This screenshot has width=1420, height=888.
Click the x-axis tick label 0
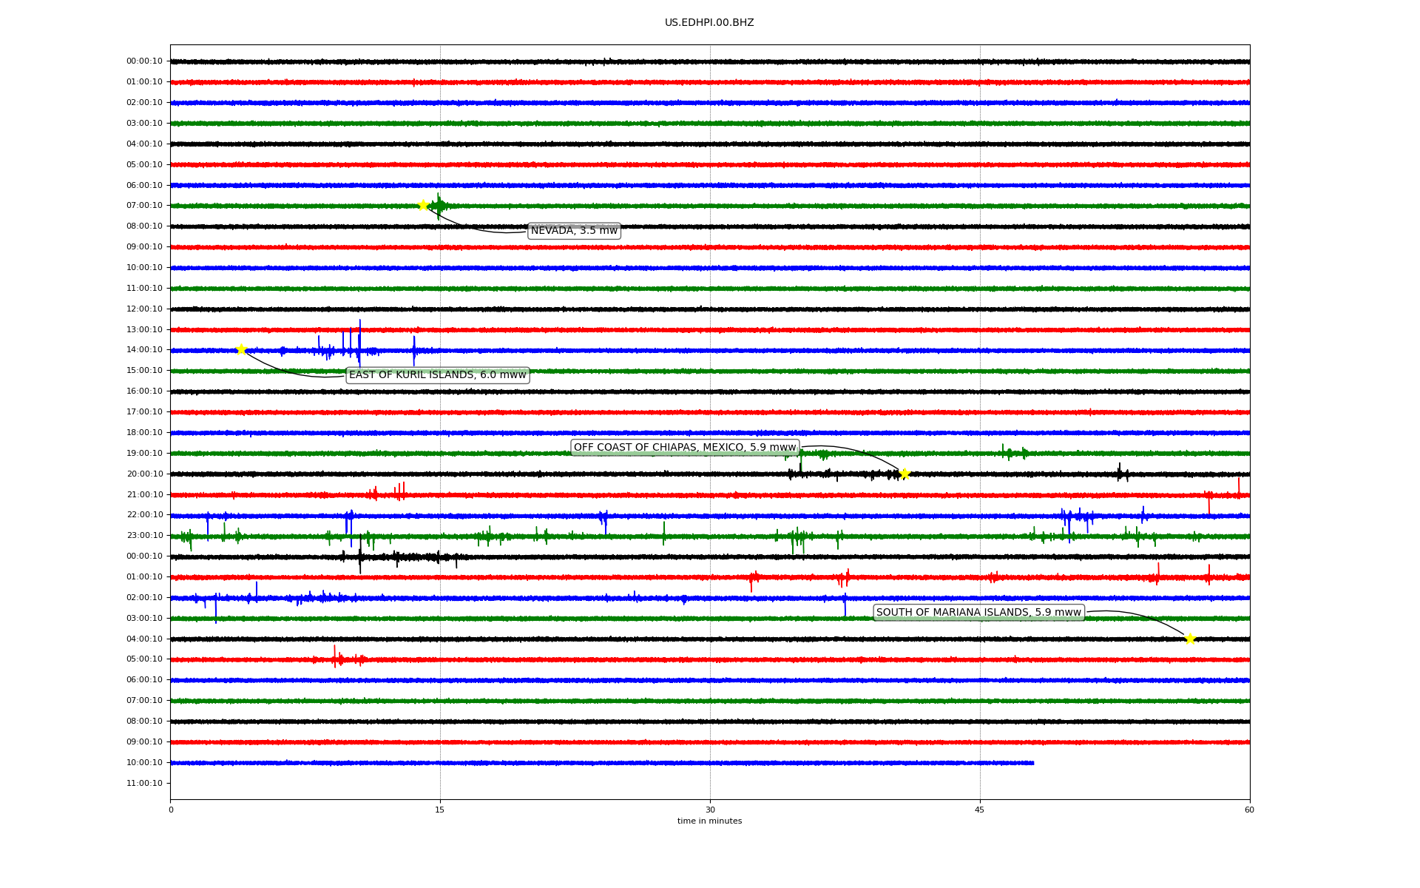tap(171, 810)
